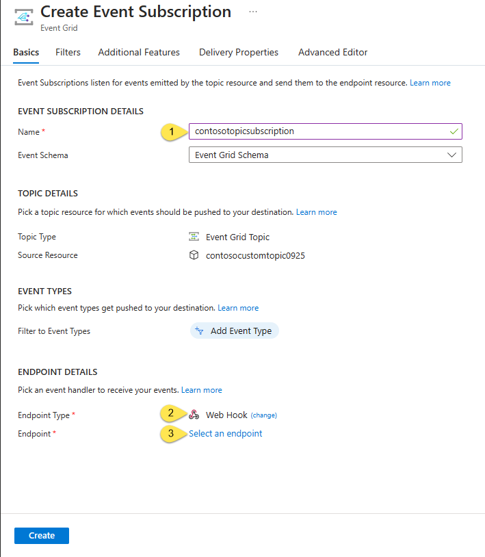Click the green checkmark in Name field

(454, 131)
